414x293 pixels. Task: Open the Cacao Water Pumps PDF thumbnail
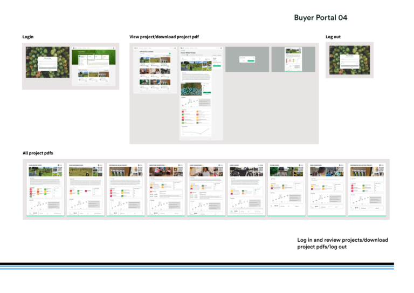[x=45, y=189]
